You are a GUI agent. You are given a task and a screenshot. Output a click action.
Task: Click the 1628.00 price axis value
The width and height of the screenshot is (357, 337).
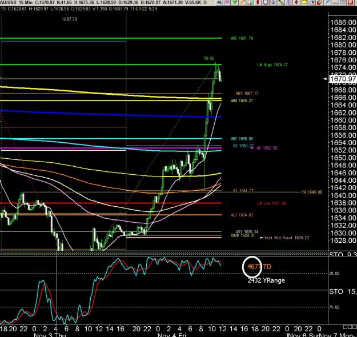point(343,240)
